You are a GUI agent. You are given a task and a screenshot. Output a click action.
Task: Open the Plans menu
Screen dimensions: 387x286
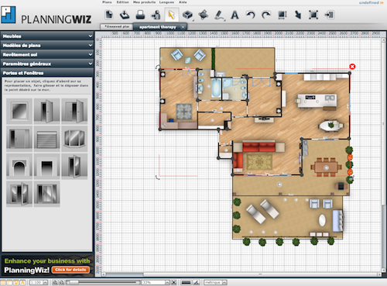(x=107, y=2)
